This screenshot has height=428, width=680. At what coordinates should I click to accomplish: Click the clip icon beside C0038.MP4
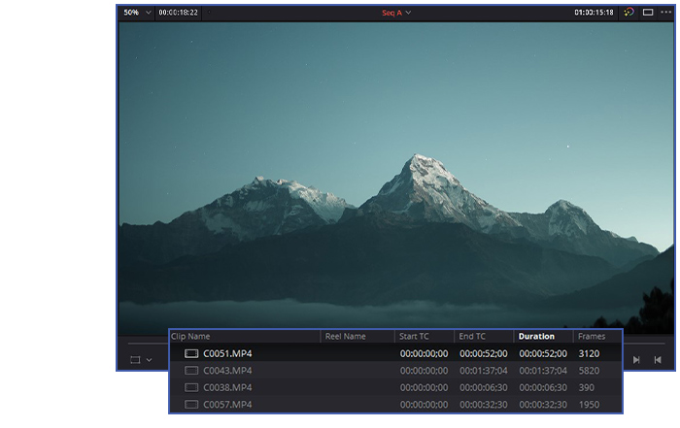tap(191, 387)
